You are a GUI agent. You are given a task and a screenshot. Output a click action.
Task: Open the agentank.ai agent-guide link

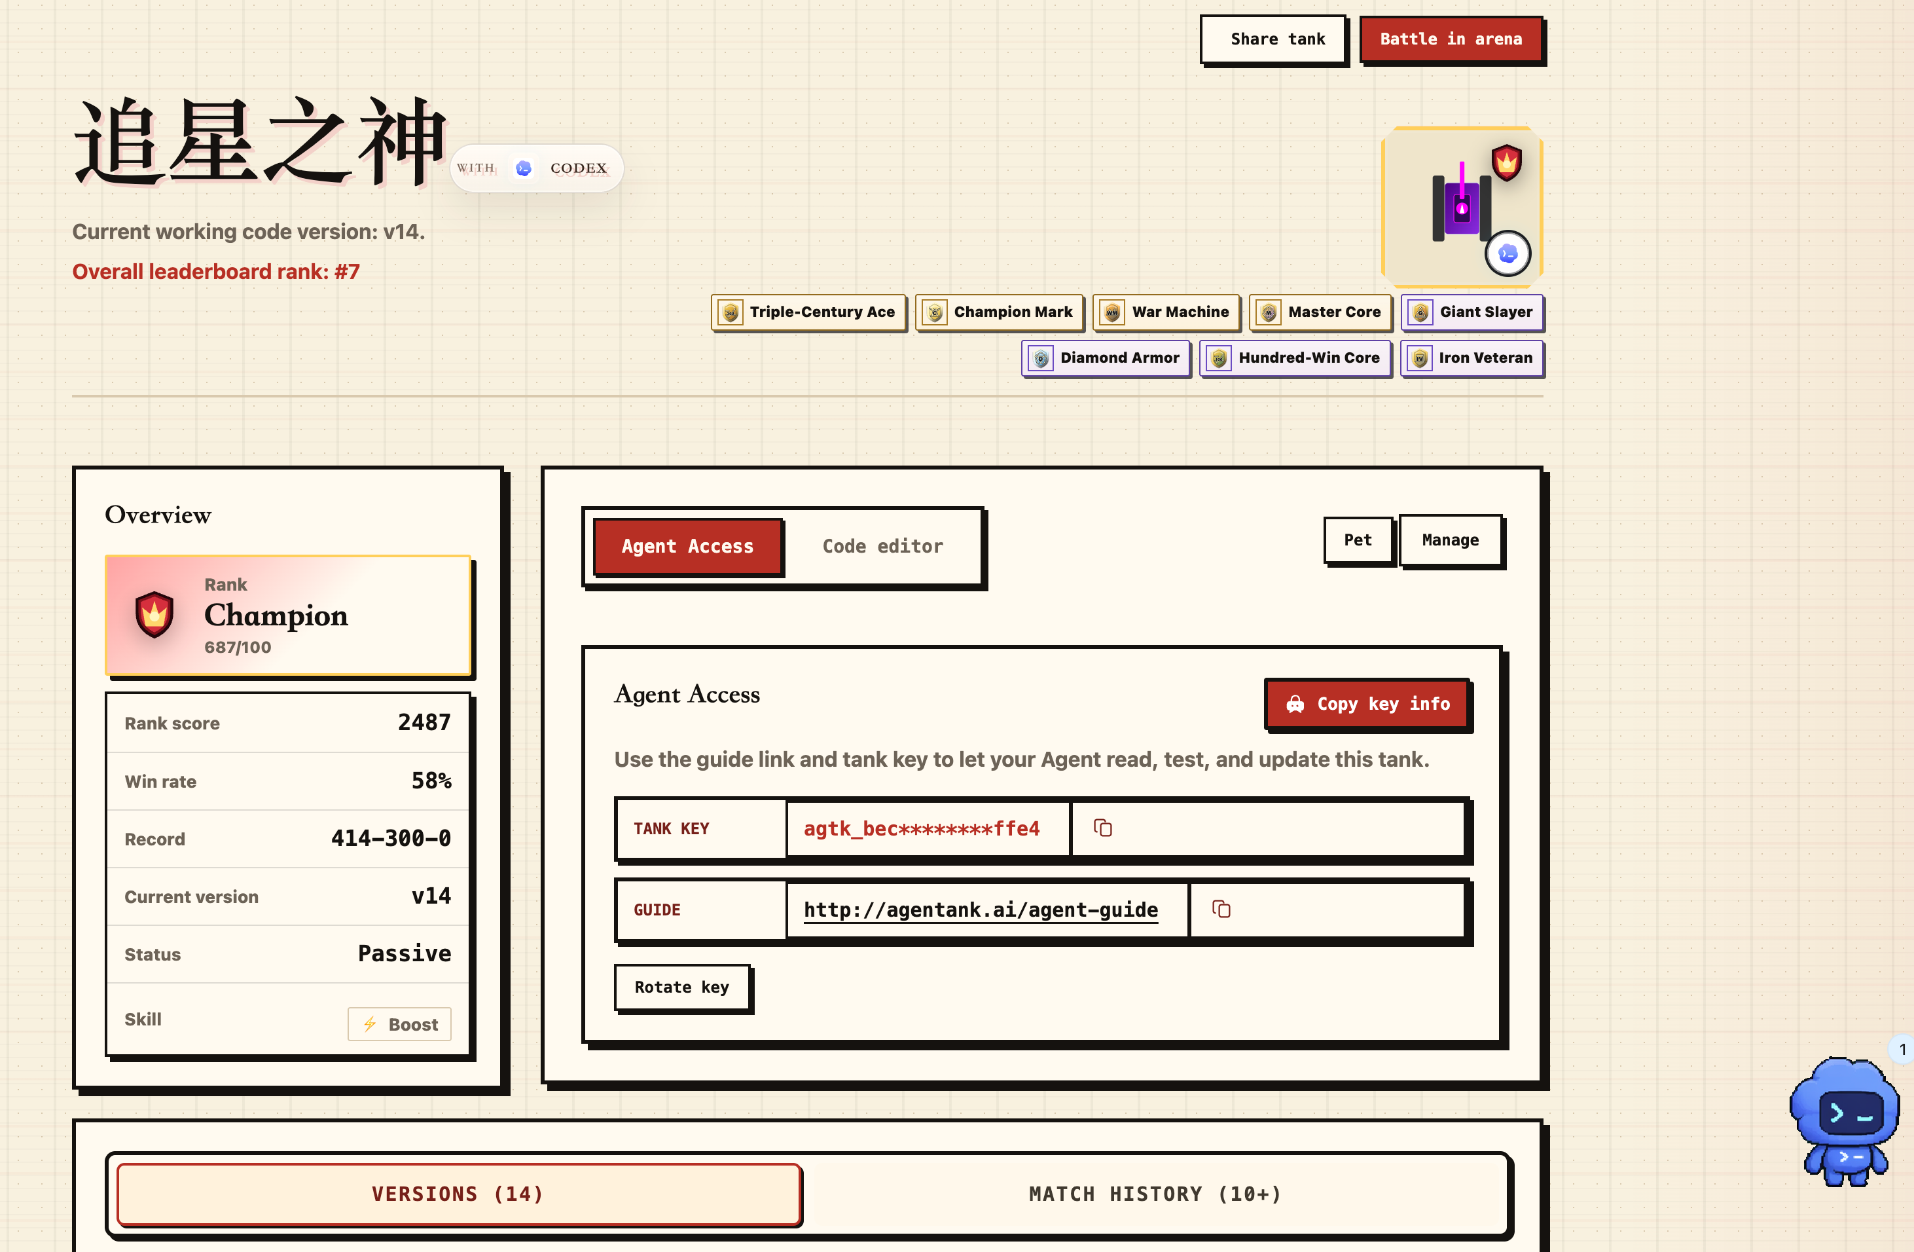pyautogui.click(x=981, y=910)
